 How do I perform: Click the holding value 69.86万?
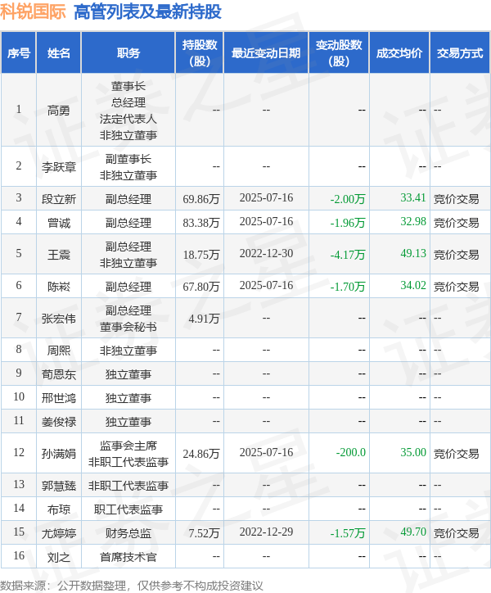pos(201,199)
